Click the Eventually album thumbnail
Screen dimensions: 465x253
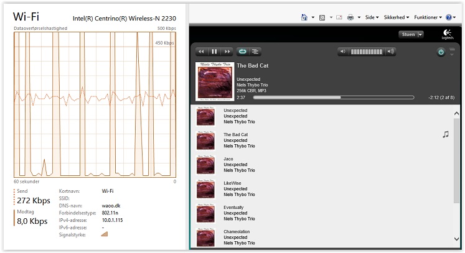click(x=205, y=213)
